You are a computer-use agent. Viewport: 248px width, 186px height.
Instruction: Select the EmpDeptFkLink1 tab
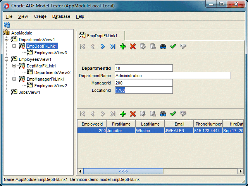tap(101, 36)
